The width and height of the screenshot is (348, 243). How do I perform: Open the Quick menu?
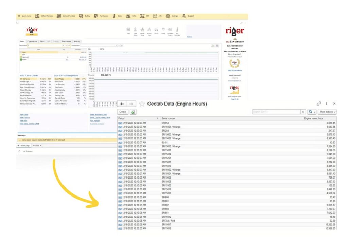click(24, 16)
